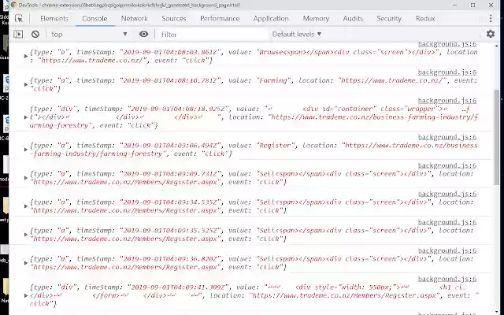Open background.js:6 link above 04:09:34.535Z entry
The height and width of the screenshot is (315, 504).
[447, 194]
